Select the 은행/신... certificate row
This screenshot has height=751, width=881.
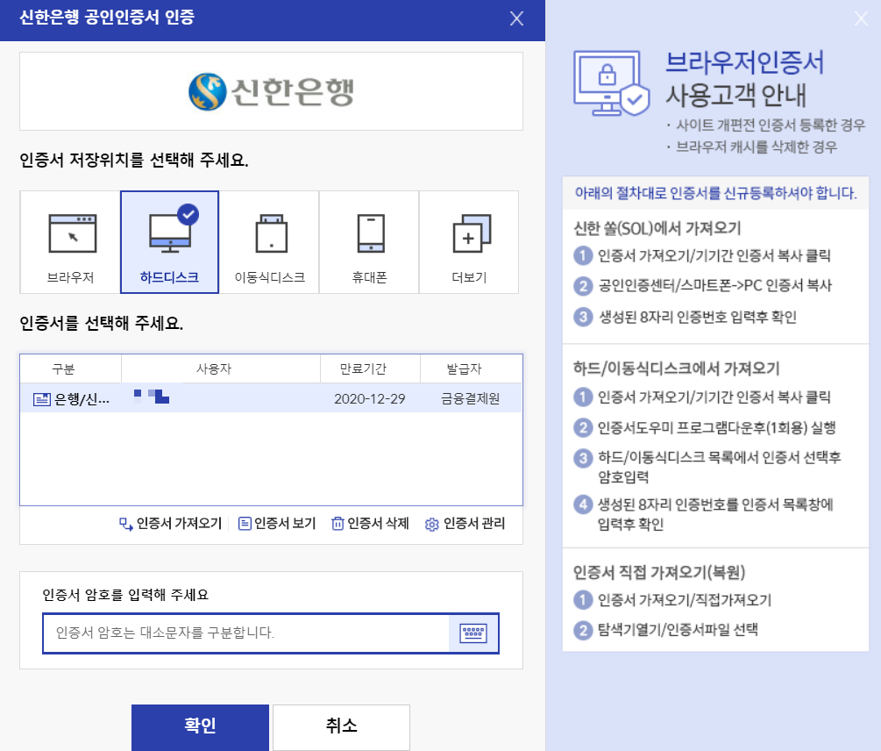[x=272, y=398]
